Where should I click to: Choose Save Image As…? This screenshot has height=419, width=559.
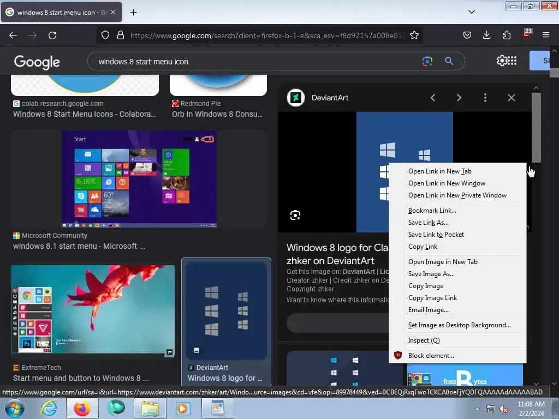[x=458, y=274]
